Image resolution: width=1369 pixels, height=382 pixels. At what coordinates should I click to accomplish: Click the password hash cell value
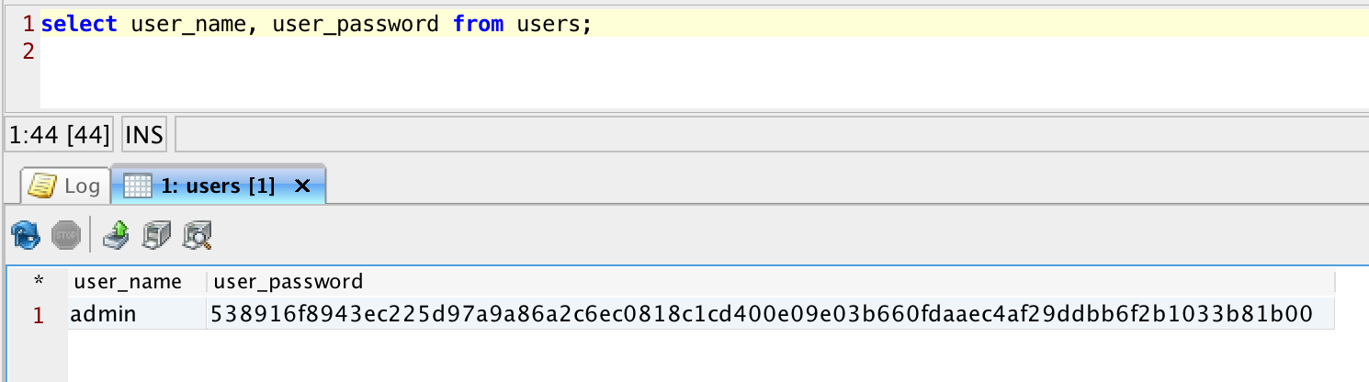coord(761,315)
